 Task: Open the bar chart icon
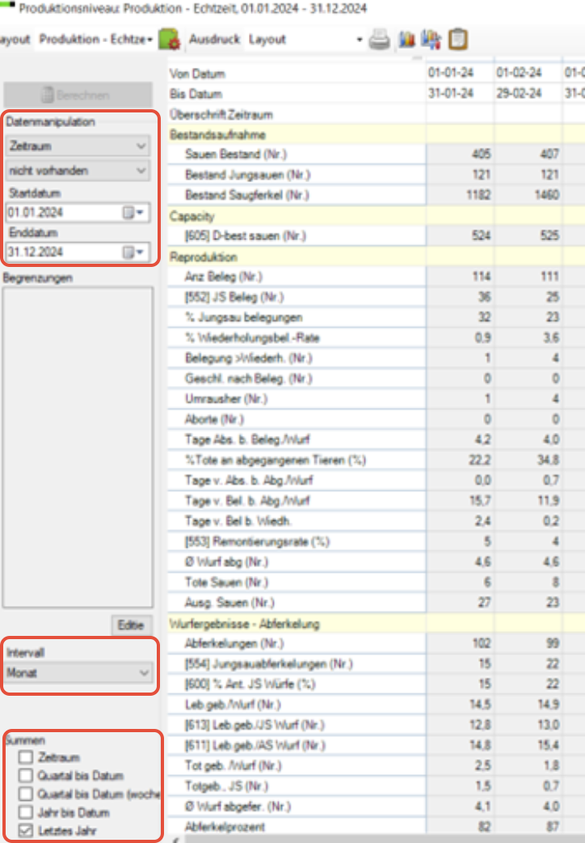[406, 40]
